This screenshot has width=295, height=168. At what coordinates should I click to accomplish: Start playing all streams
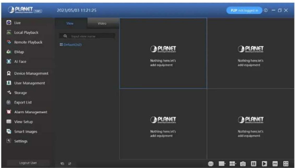click(x=264, y=164)
